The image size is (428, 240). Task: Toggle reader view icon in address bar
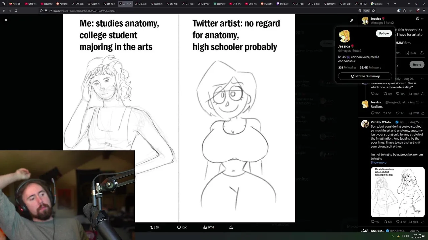click(x=359, y=11)
